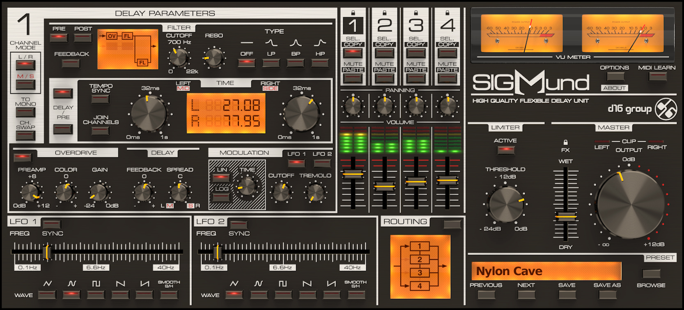The image size is (684, 310).
Task: Disable the Limiter Active switch
Action: tap(505, 150)
